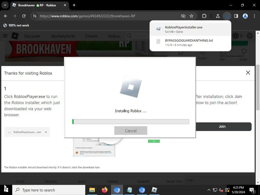The width and height of the screenshot is (260, 195).
Task: Bookmark this page with the star
Action: (x=191, y=16)
